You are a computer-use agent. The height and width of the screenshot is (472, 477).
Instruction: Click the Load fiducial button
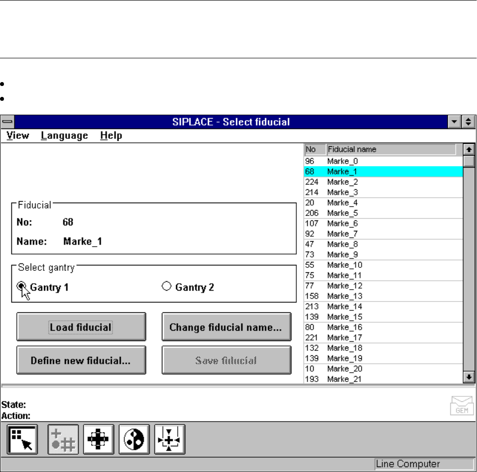click(x=81, y=327)
